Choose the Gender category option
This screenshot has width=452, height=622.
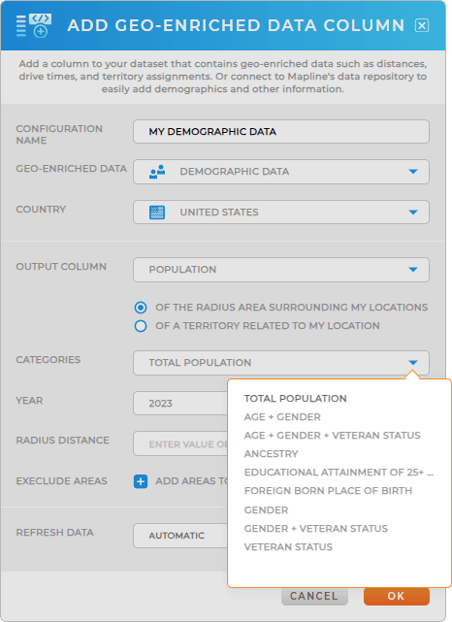tap(266, 509)
